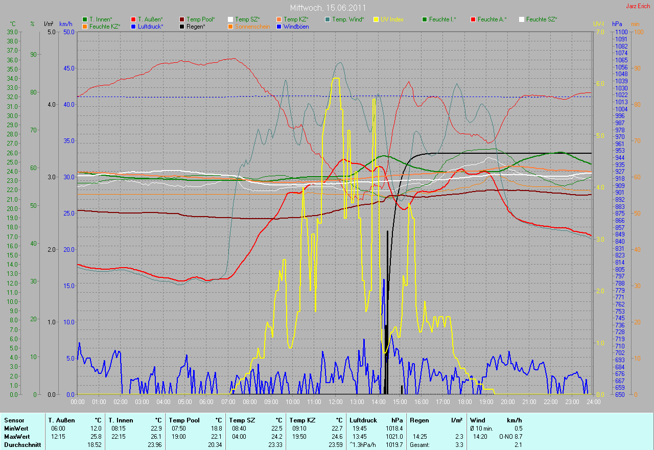Click the date title Mittwoch, 15.06.2011
Image resolution: width=654 pixels, height=450 pixels.
(x=327, y=8)
